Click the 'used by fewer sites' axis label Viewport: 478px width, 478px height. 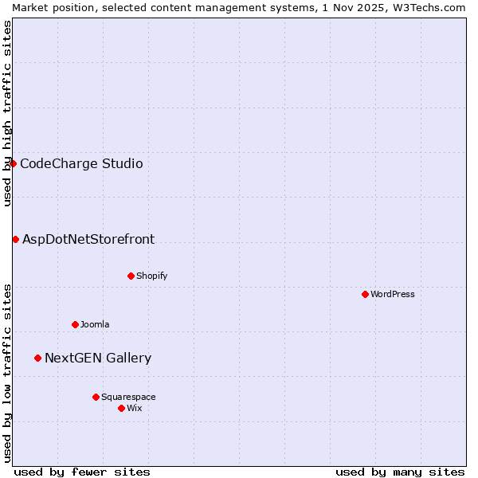(82, 472)
